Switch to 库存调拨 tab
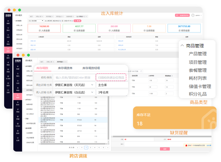221x162 pixels. (42, 68)
